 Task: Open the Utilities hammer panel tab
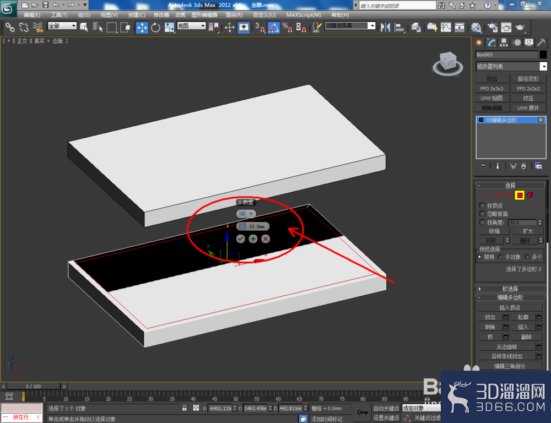(x=542, y=43)
